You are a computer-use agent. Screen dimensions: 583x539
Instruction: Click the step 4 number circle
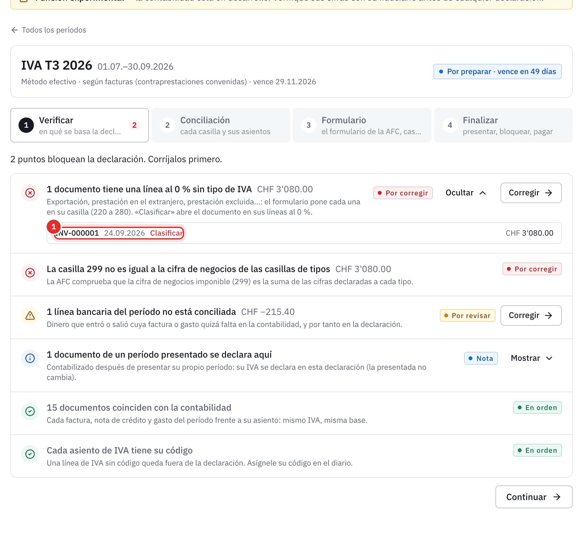[x=450, y=125]
